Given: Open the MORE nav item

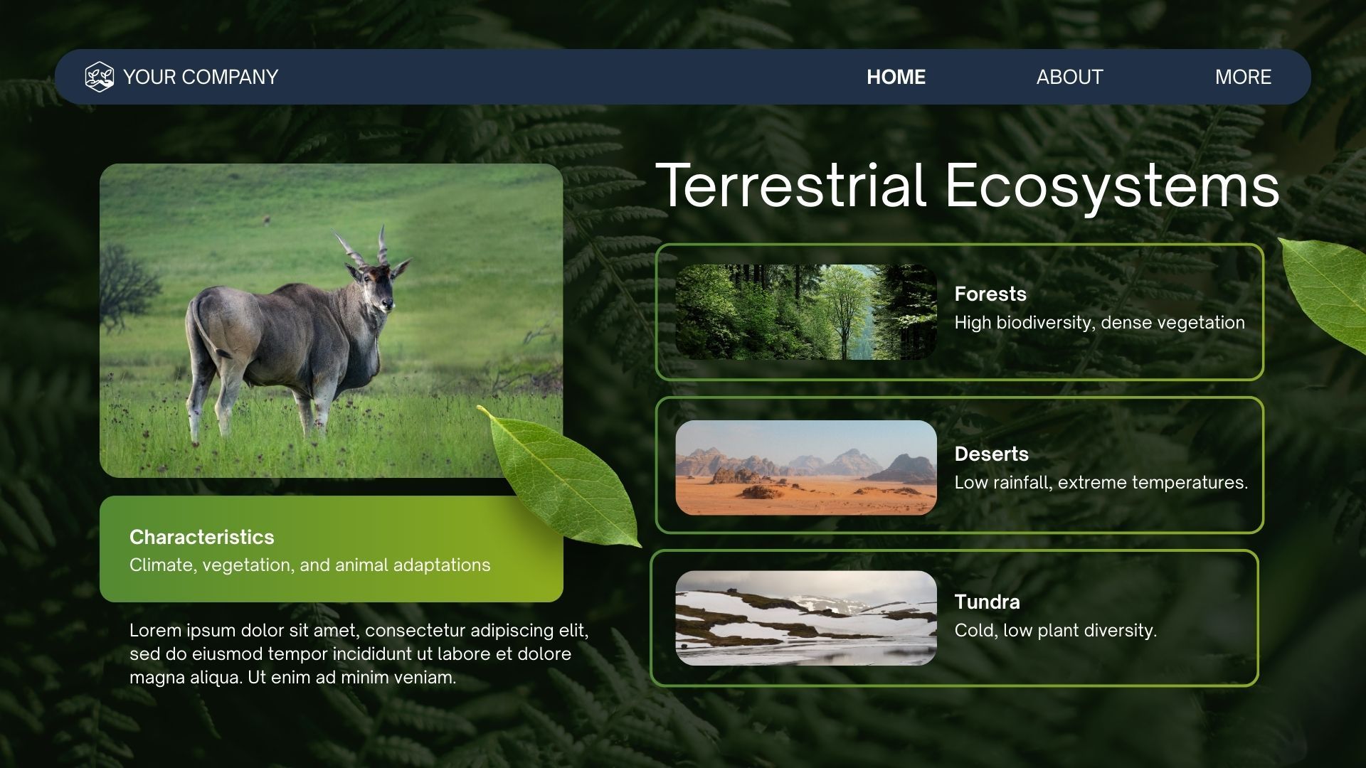Looking at the screenshot, I should (x=1242, y=77).
